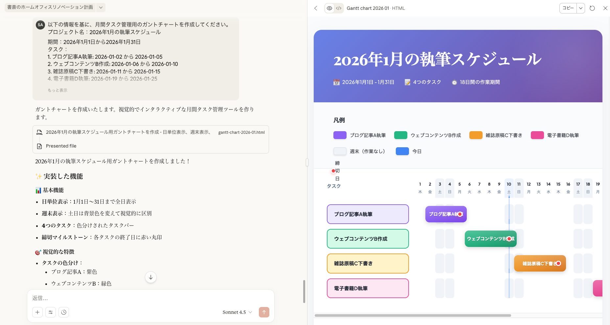
Task: Expand the message with もっと表示
Action: tap(57, 90)
